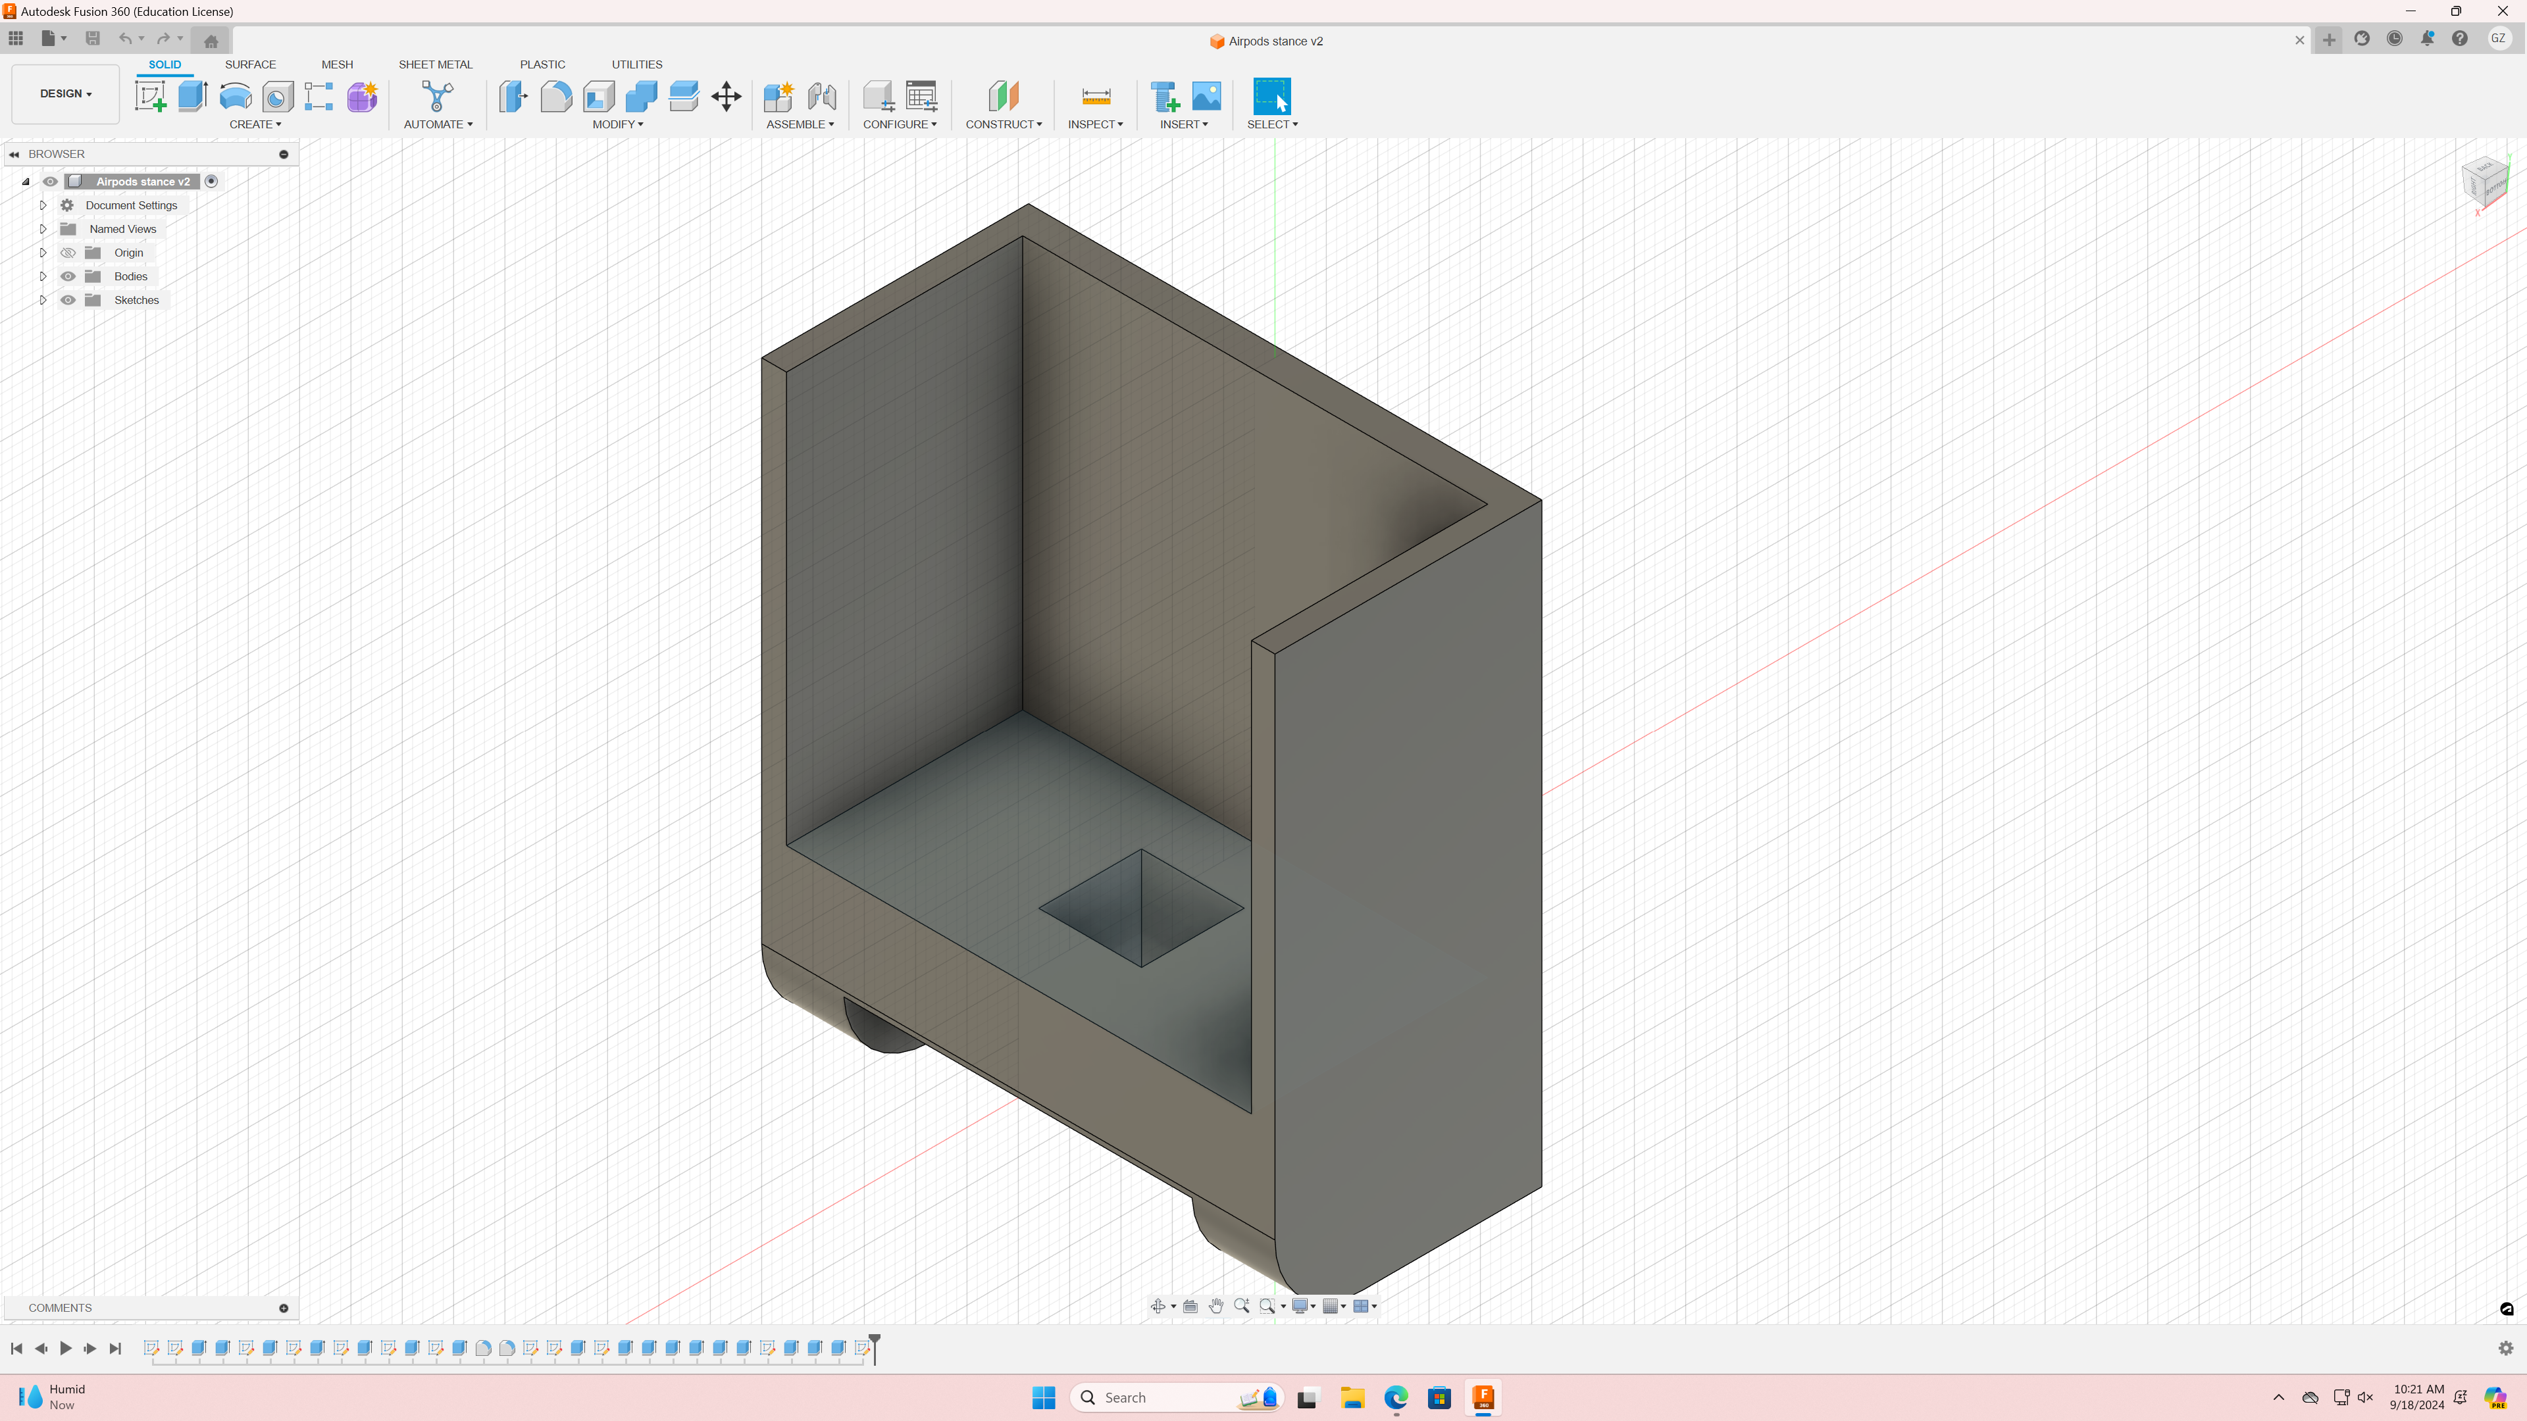Viewport: 2527px width, 1421px height.
Task: Click the Move/Copy arrows icon
Action: 726,96
